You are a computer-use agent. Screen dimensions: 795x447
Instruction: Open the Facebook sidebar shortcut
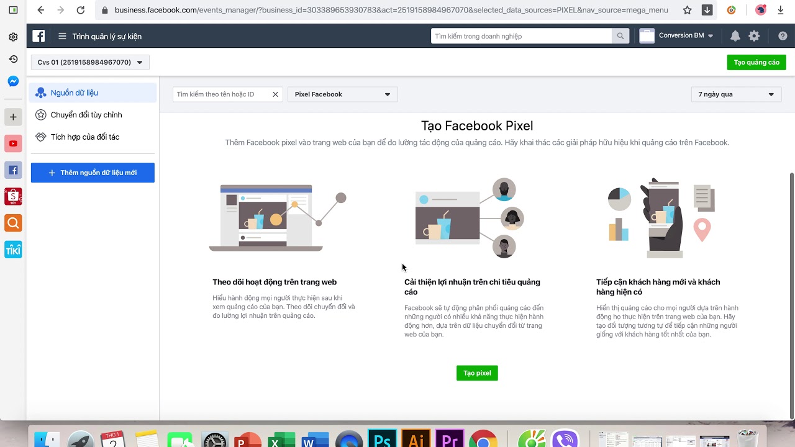[13, 170]
